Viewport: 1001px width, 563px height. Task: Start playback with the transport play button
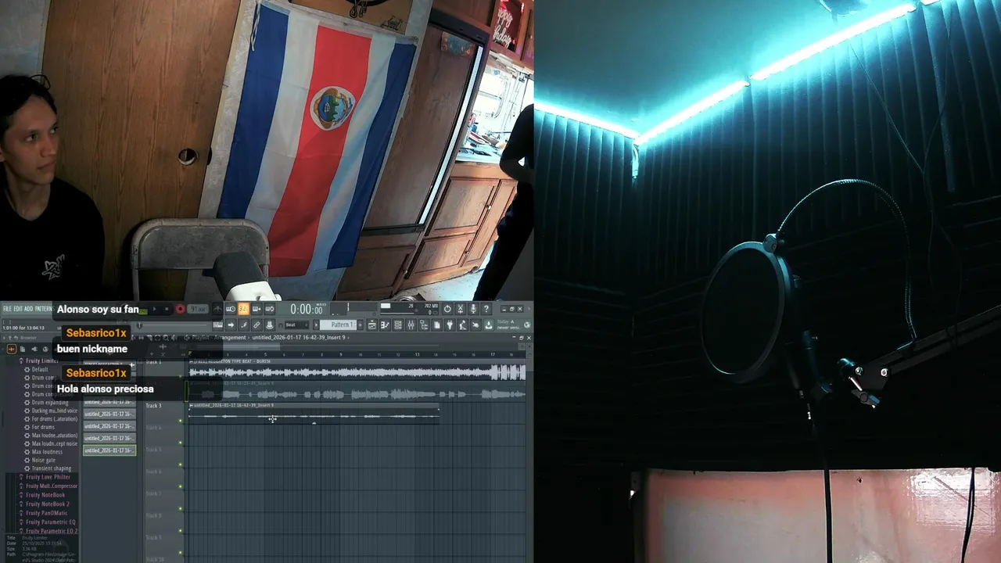click(155, 309)
